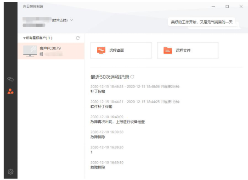Click the 补丁传输 record
This screenshot has width=248, height=180.
pyautogui.click(x=98, y=91)
